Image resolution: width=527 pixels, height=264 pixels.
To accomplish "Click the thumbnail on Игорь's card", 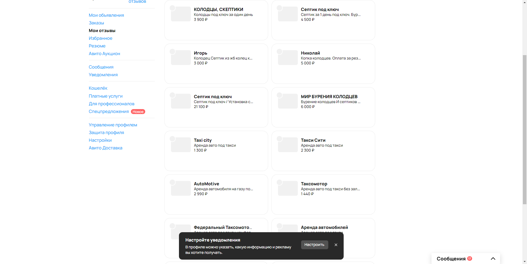I will coord(181,58).
